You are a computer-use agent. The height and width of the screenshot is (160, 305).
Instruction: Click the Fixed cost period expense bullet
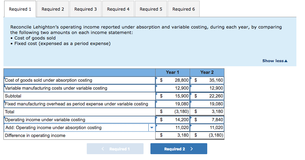(62, 44)
